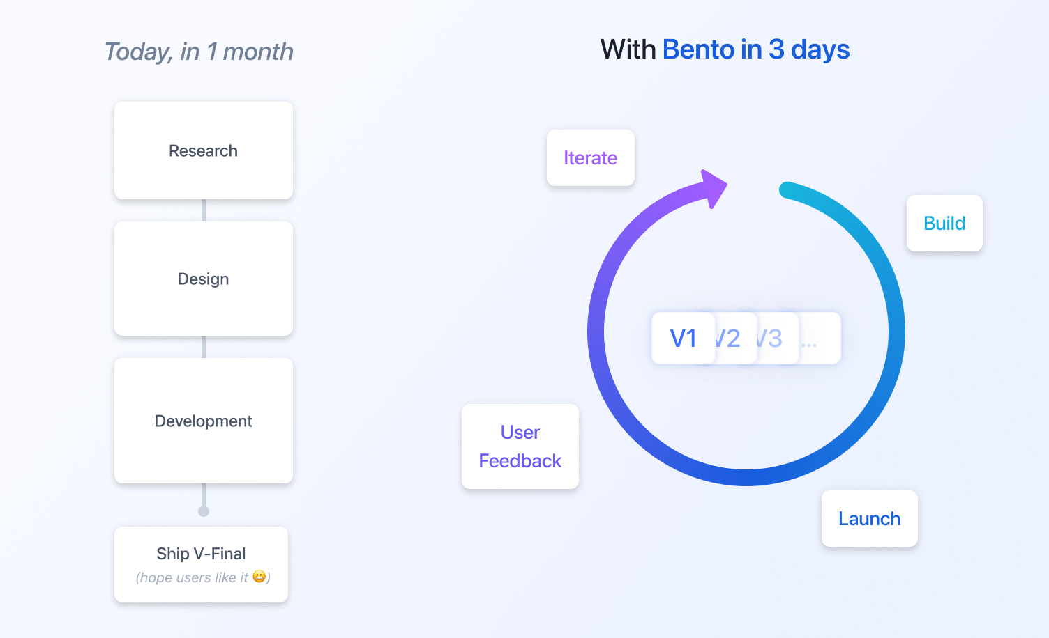Select the Research step card

pos(204,151)
